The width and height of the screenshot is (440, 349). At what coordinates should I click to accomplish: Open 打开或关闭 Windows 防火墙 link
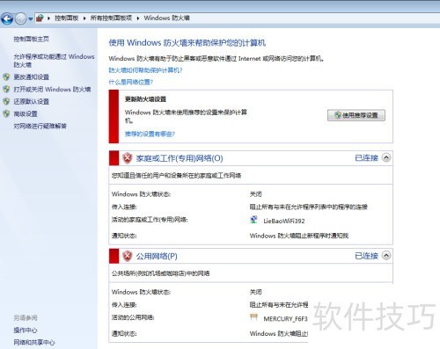(52, 90)
